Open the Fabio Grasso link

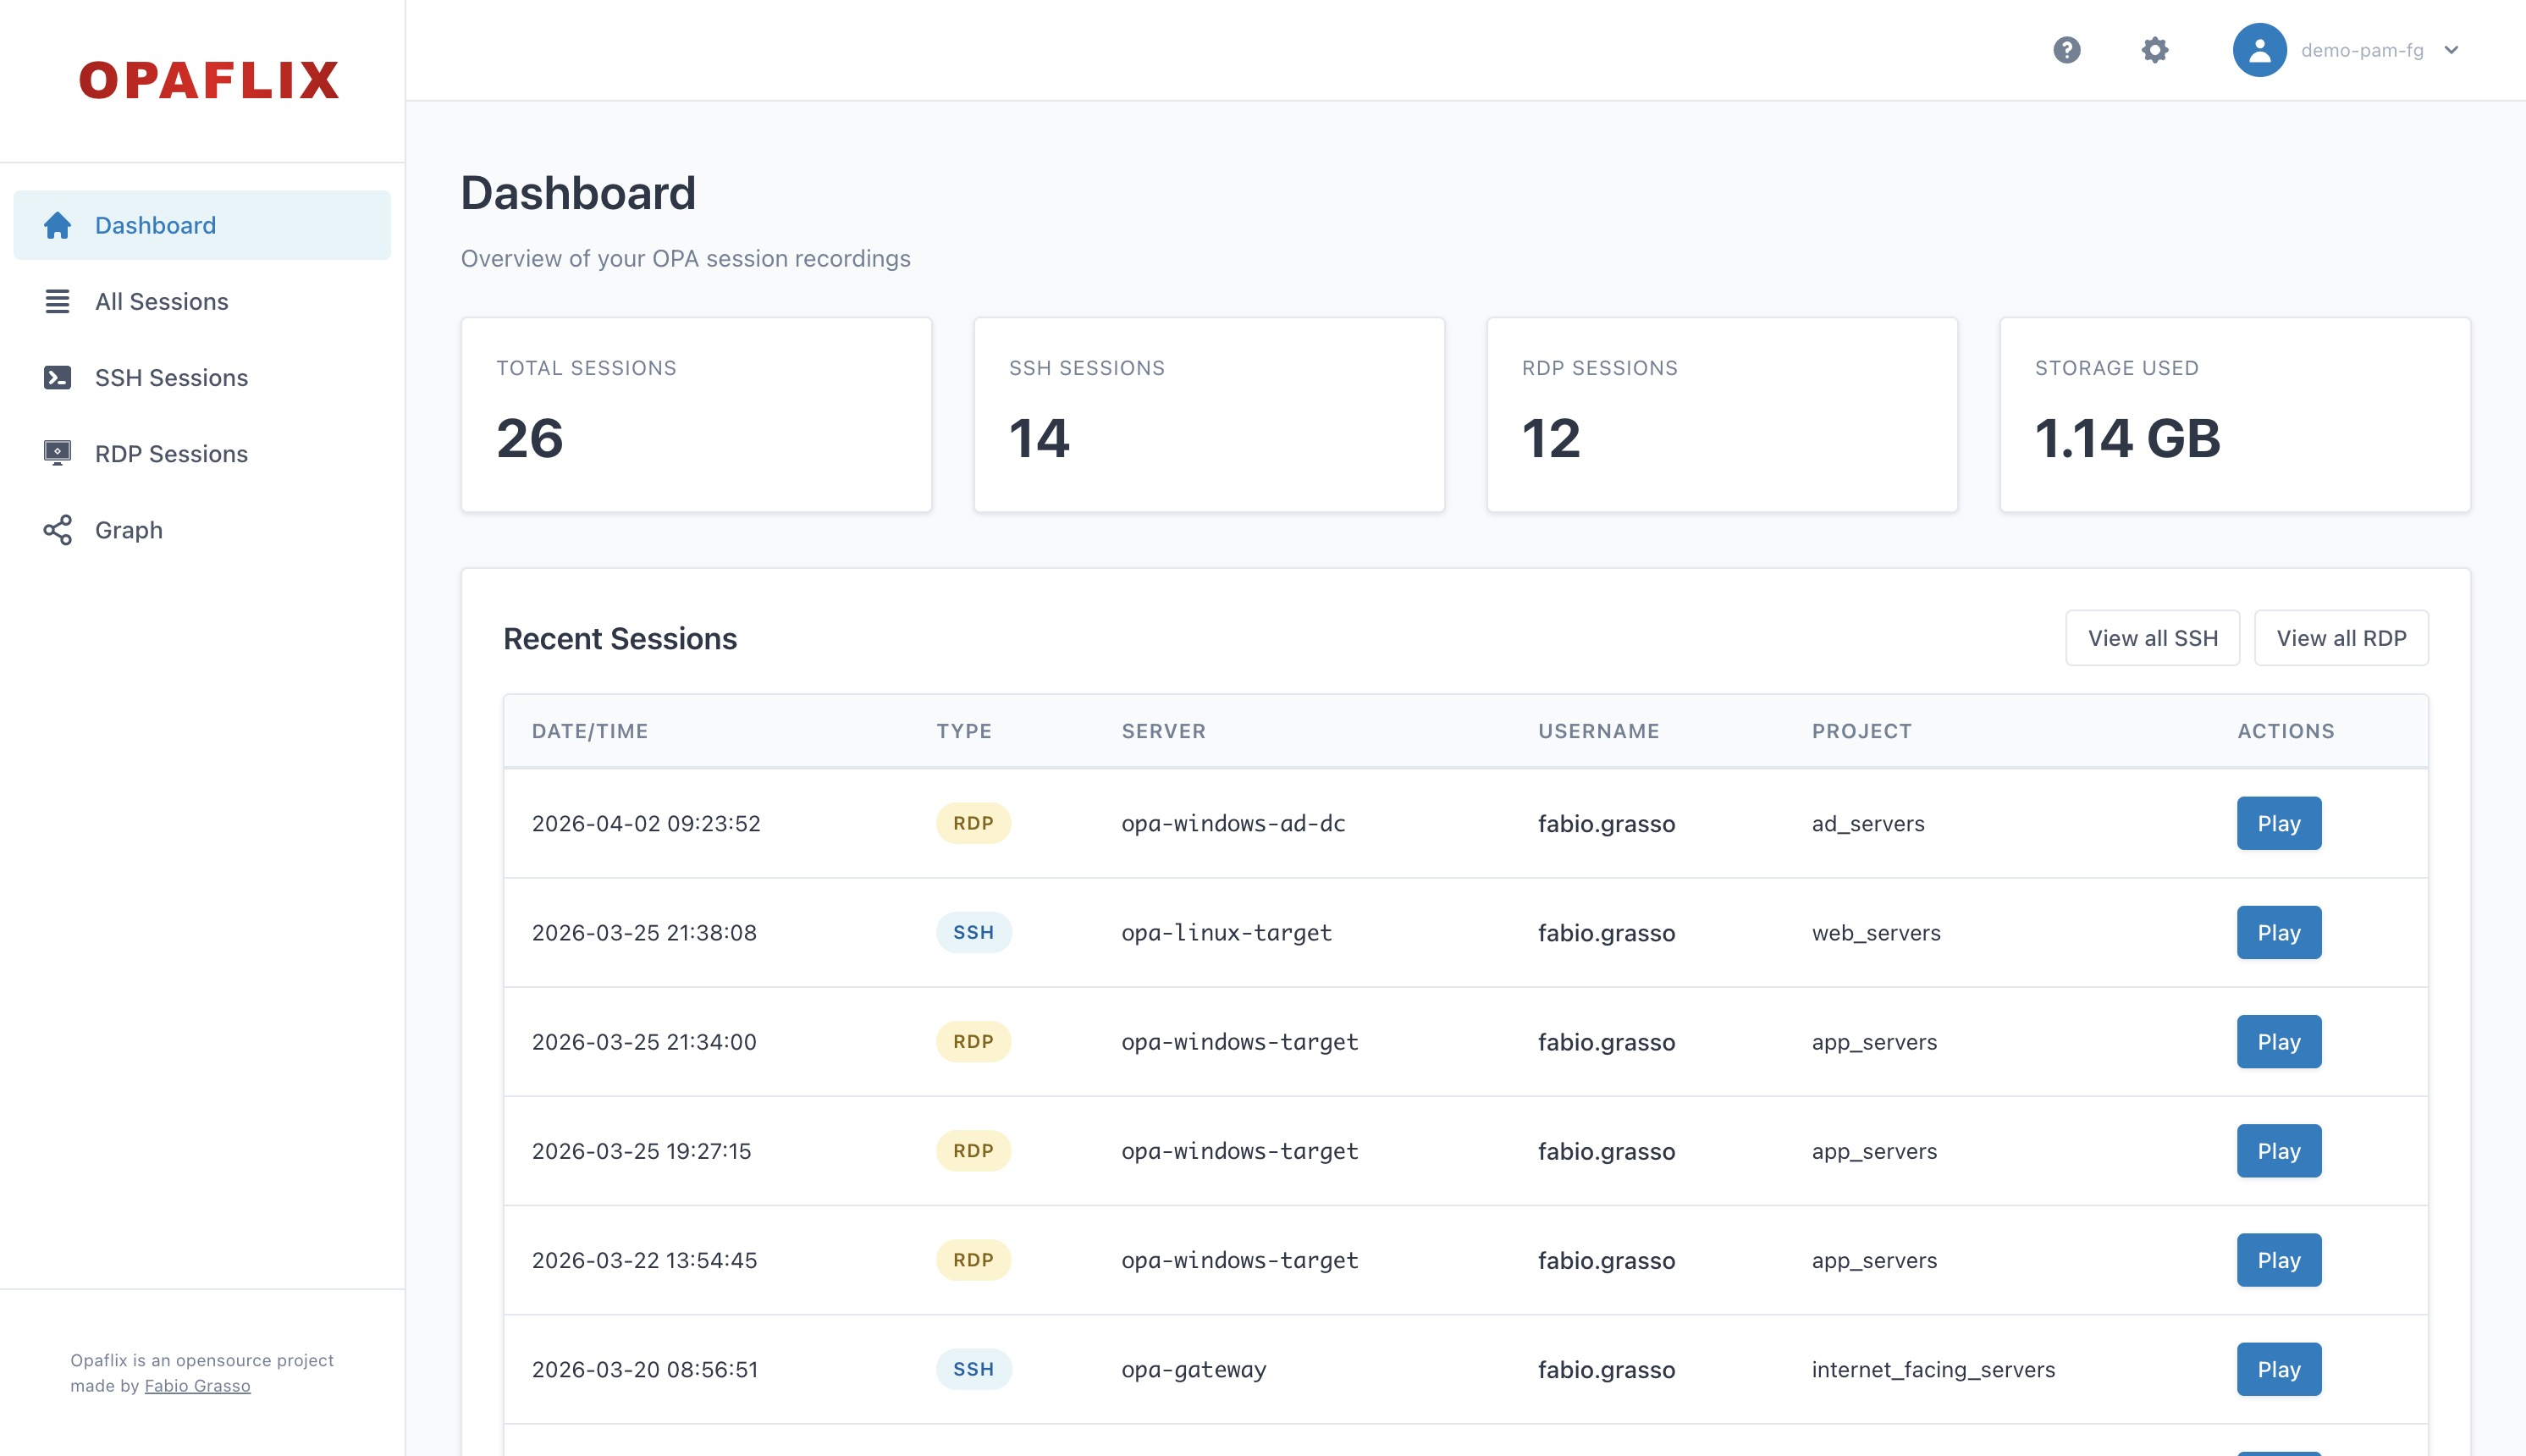click(x=197, y=1386)
